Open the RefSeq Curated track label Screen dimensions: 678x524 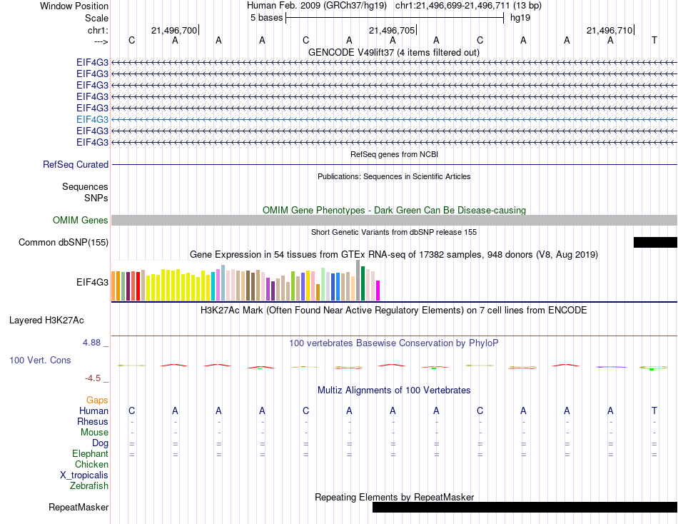(76, 164)
